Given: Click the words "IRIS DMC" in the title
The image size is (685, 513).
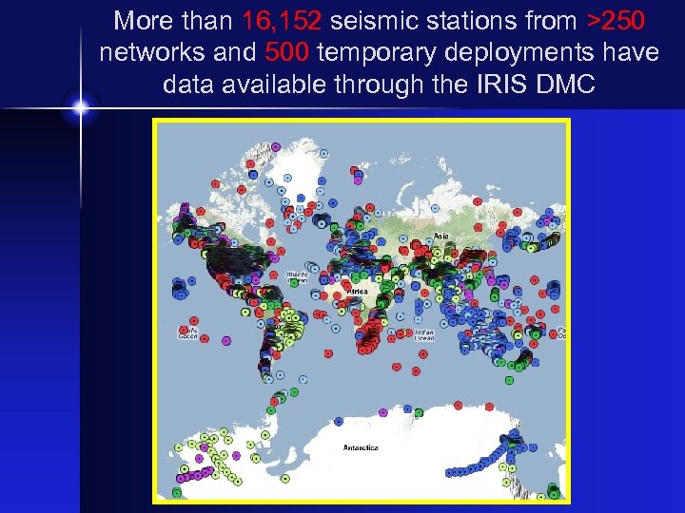Looking at the screenshot, I should pos(536,84).
